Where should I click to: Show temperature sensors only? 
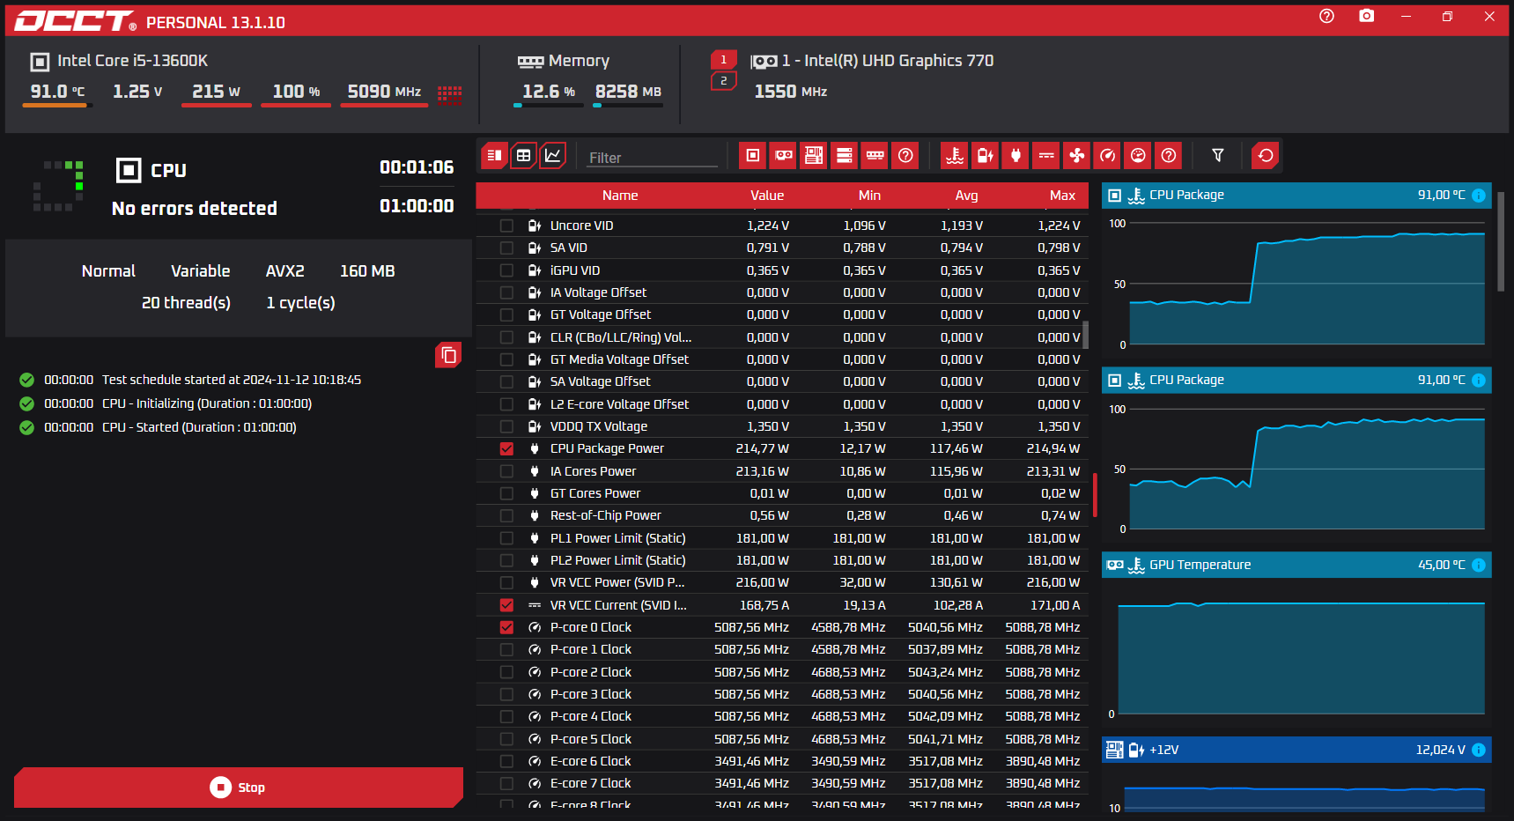point(955,156)
